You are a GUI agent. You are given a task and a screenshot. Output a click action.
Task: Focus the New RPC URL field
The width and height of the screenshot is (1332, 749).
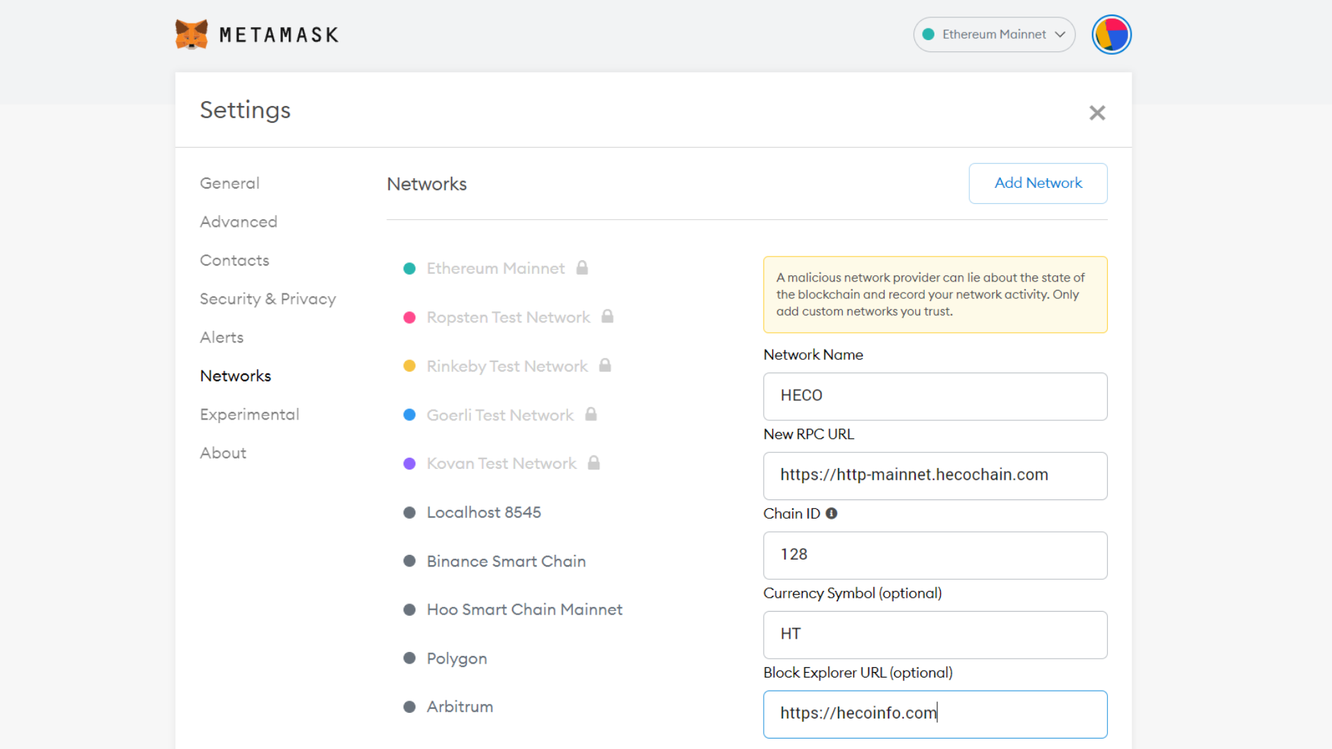pyautogui.click(x=934, y=476)
